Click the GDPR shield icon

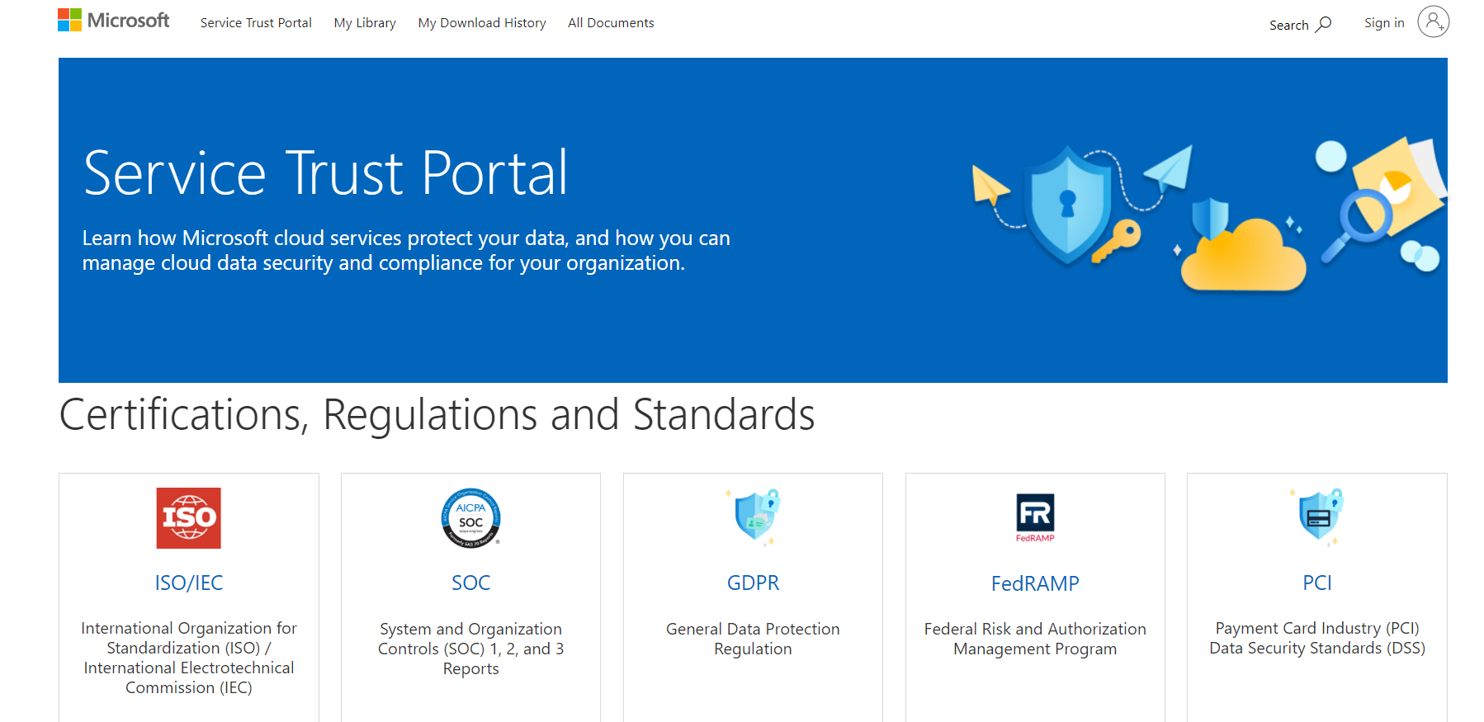pos(754,517)
